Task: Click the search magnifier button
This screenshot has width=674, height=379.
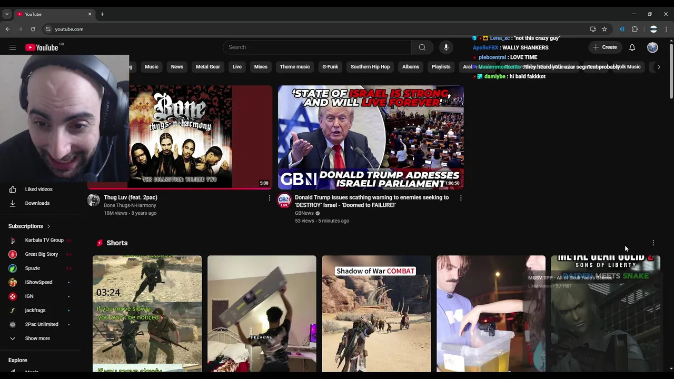Action: (x=422, y=47)
